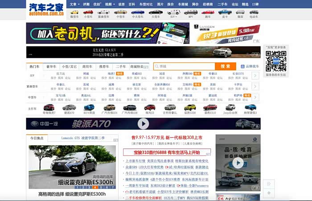This screenshot has height=201, width=312.
Task: Select the 二手车 tab
Action: (x=121, y=66)
